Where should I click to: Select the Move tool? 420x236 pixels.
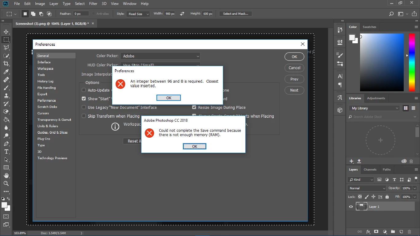6,32
